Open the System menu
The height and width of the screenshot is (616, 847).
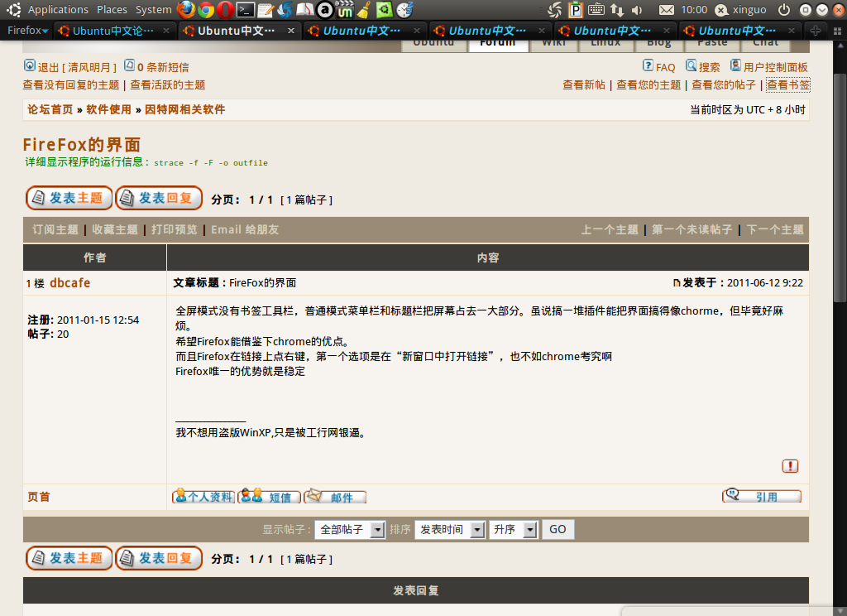pos(153,10)
